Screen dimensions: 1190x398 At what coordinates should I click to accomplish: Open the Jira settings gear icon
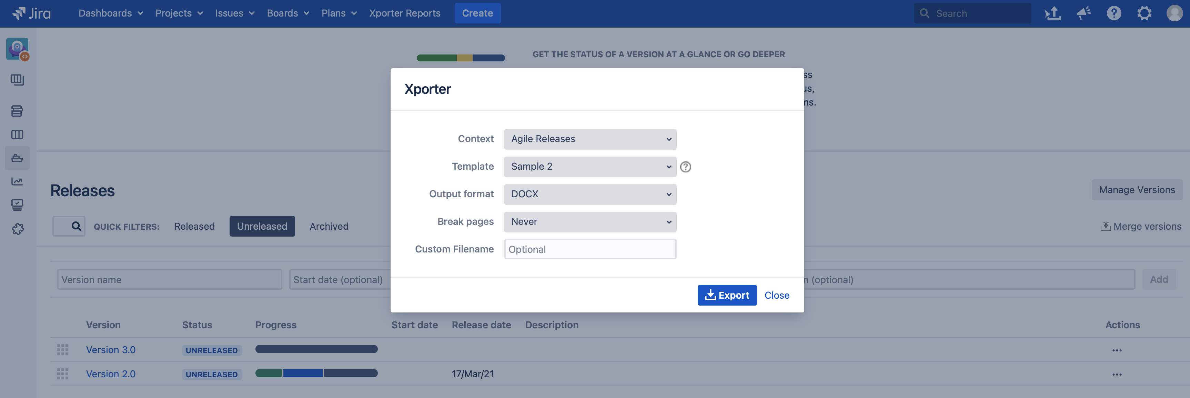[1144, 13]
